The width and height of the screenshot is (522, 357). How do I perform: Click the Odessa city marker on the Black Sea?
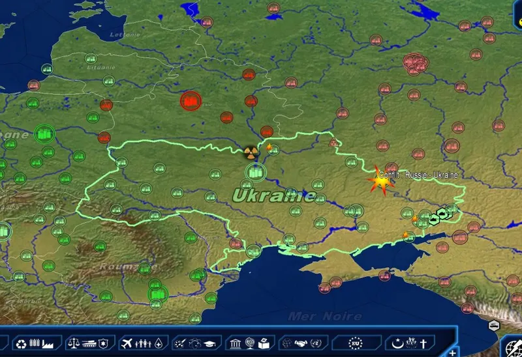(x=253, y=251)
